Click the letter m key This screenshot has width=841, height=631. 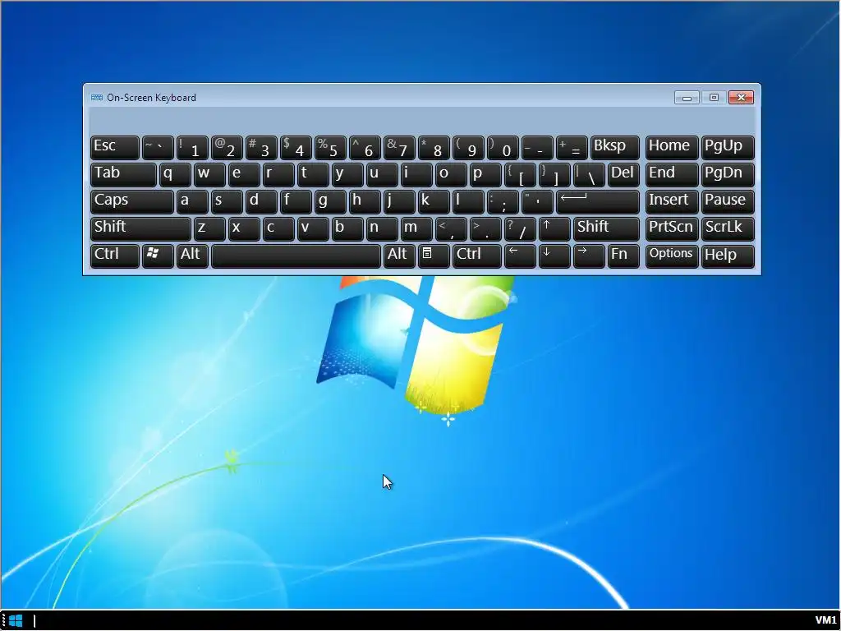point(416,229)
